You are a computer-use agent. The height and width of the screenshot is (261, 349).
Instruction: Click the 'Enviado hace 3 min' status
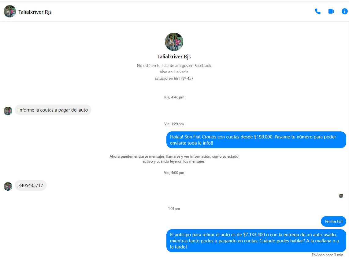(x=327, y=255)
